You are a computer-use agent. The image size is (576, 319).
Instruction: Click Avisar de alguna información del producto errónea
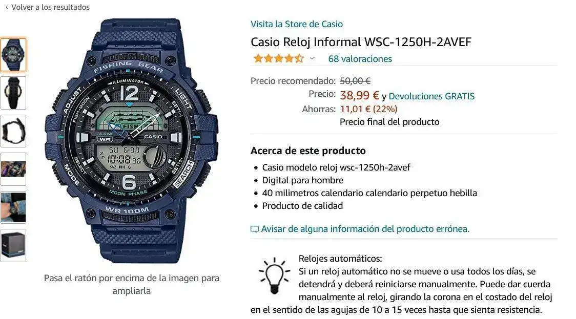(365, 229)
